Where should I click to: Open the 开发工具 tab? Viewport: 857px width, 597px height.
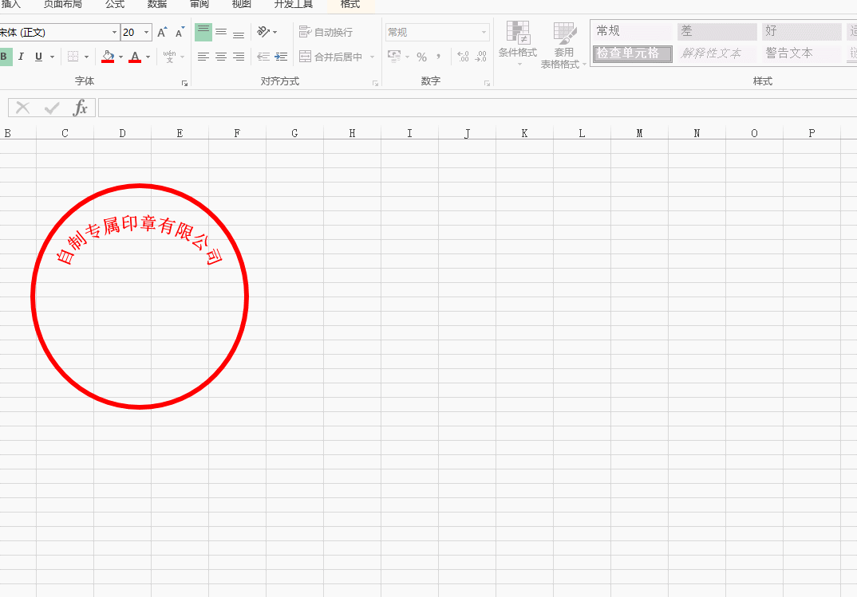point(293,5)
